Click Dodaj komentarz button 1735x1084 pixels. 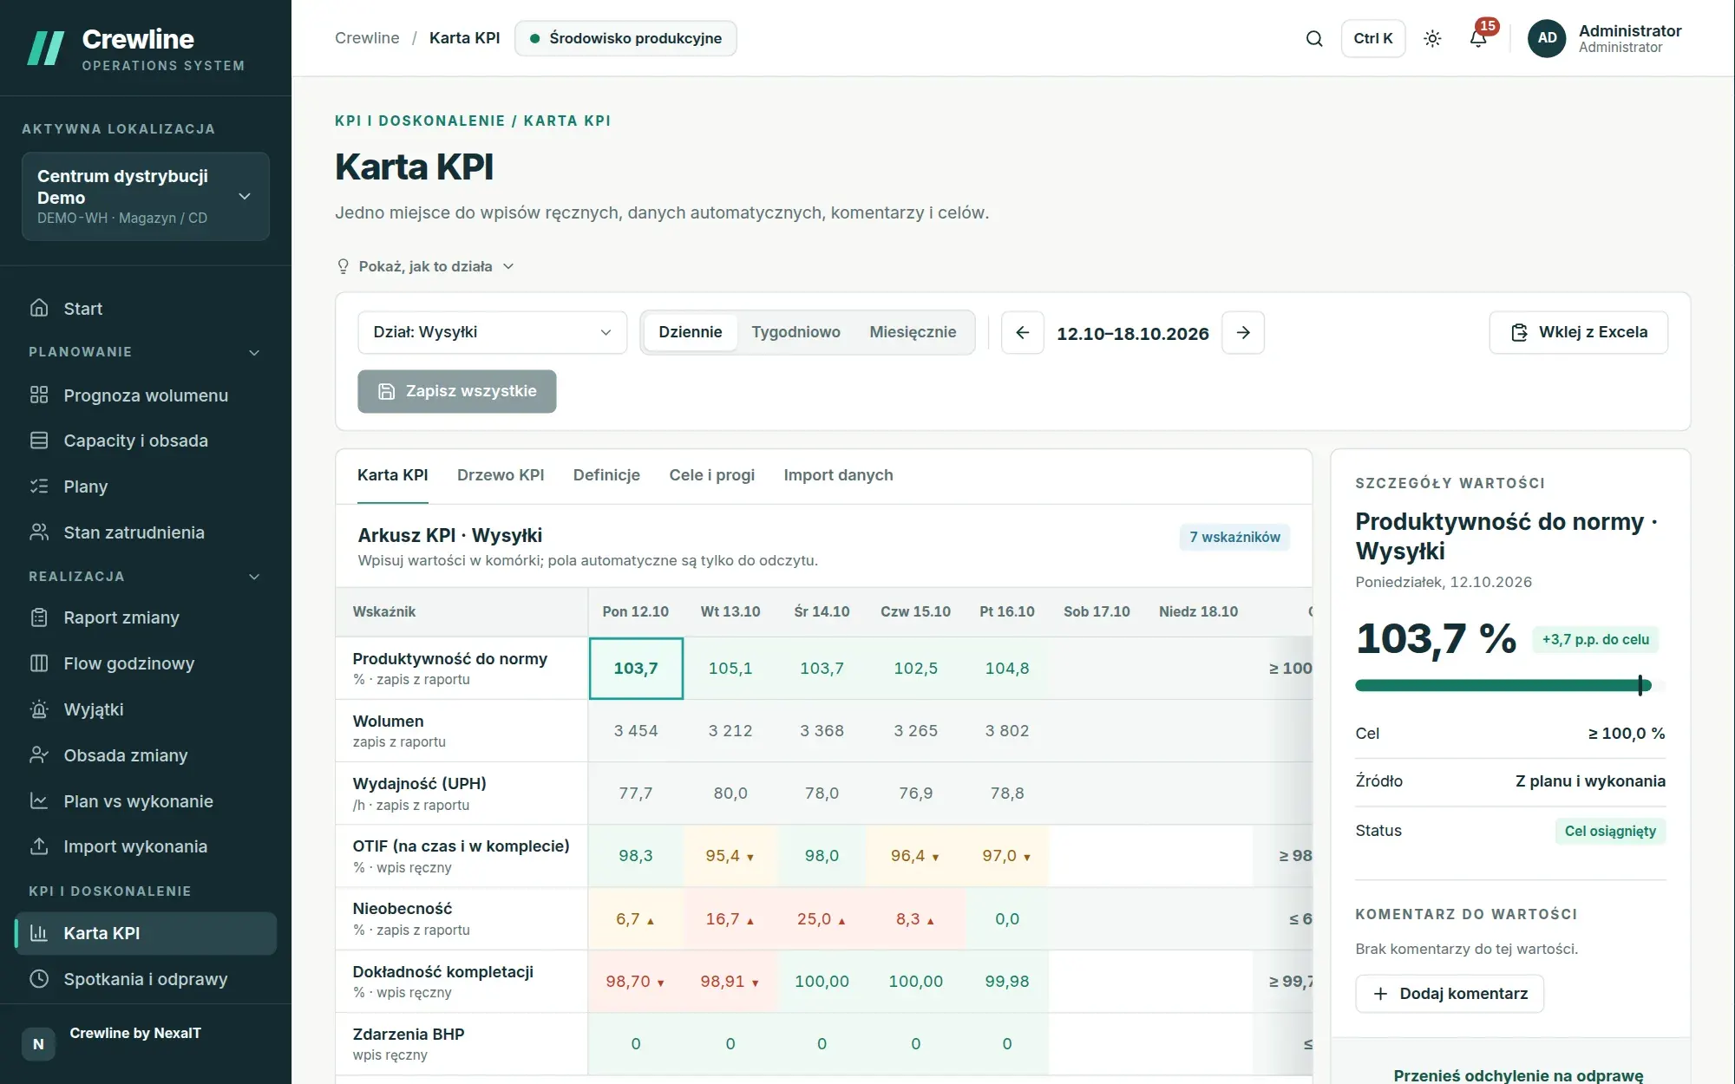click(x=1450, y=994)
